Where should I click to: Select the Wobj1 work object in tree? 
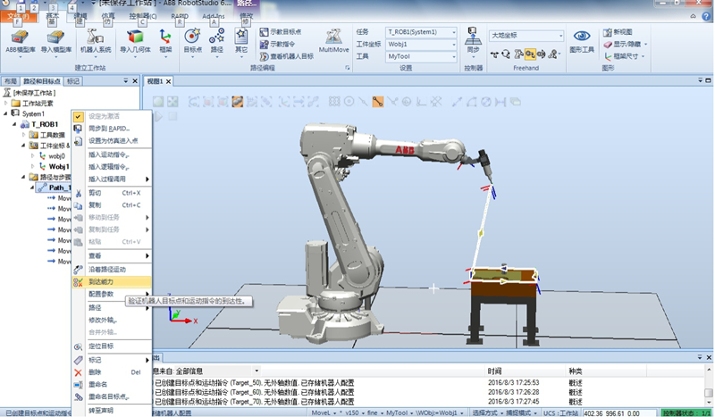tap(59, 166)
